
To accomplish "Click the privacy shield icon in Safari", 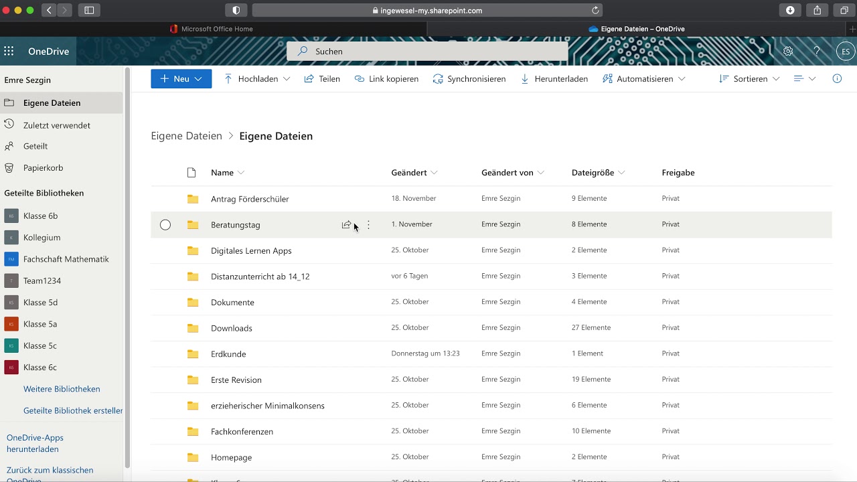I will 236,10.
